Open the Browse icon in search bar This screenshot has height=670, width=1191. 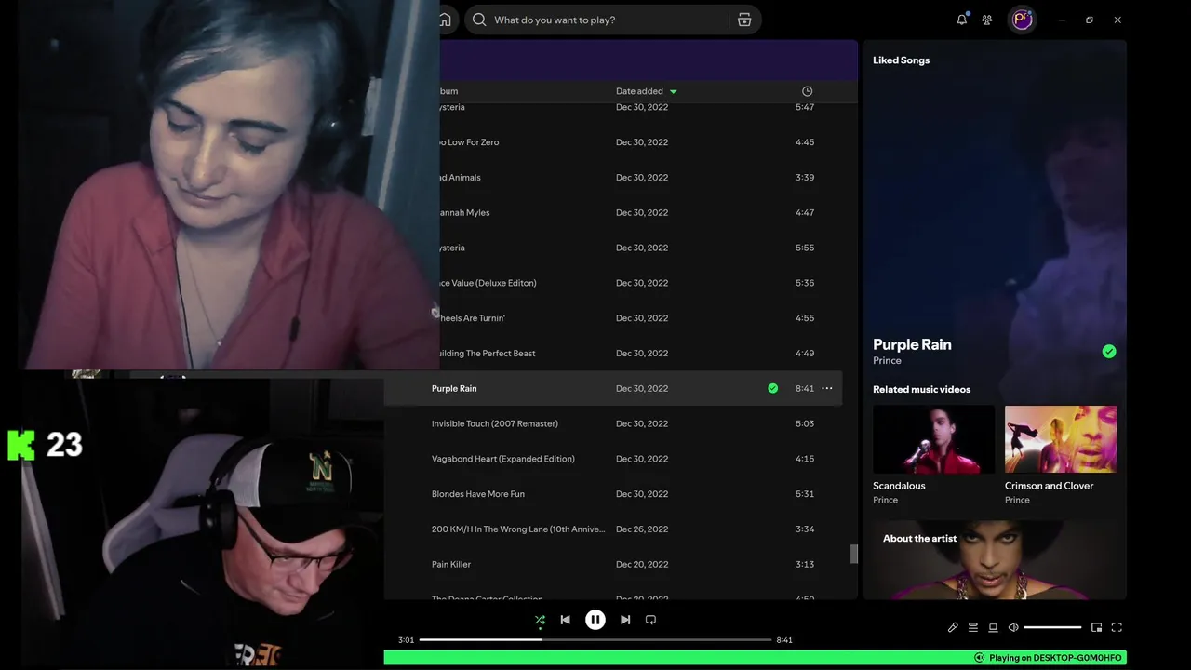744,20
